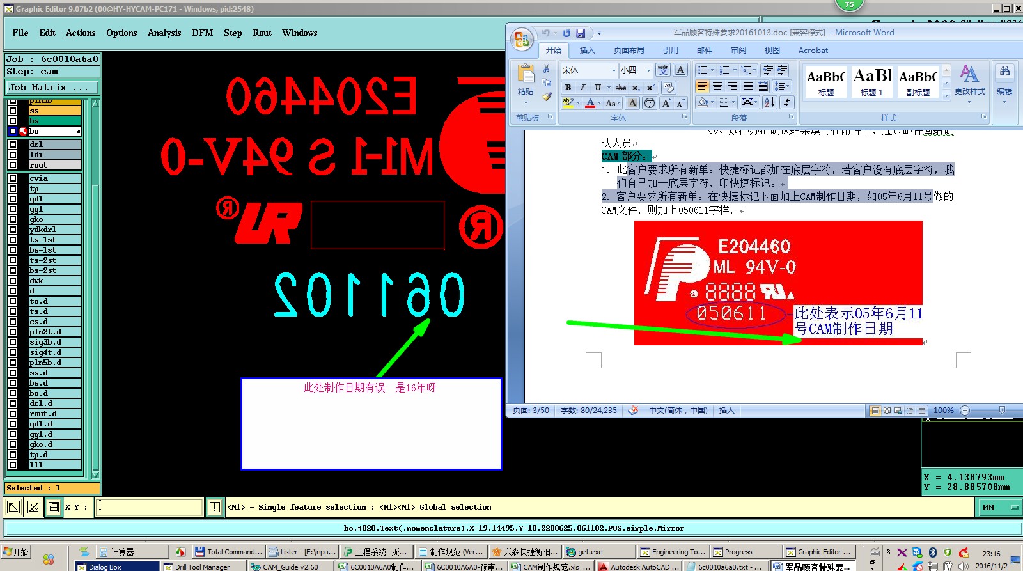Open Paragraph dialog launcher in 段落 group
This screenshot has width=1023, height=571.
[x=791, y=117]
